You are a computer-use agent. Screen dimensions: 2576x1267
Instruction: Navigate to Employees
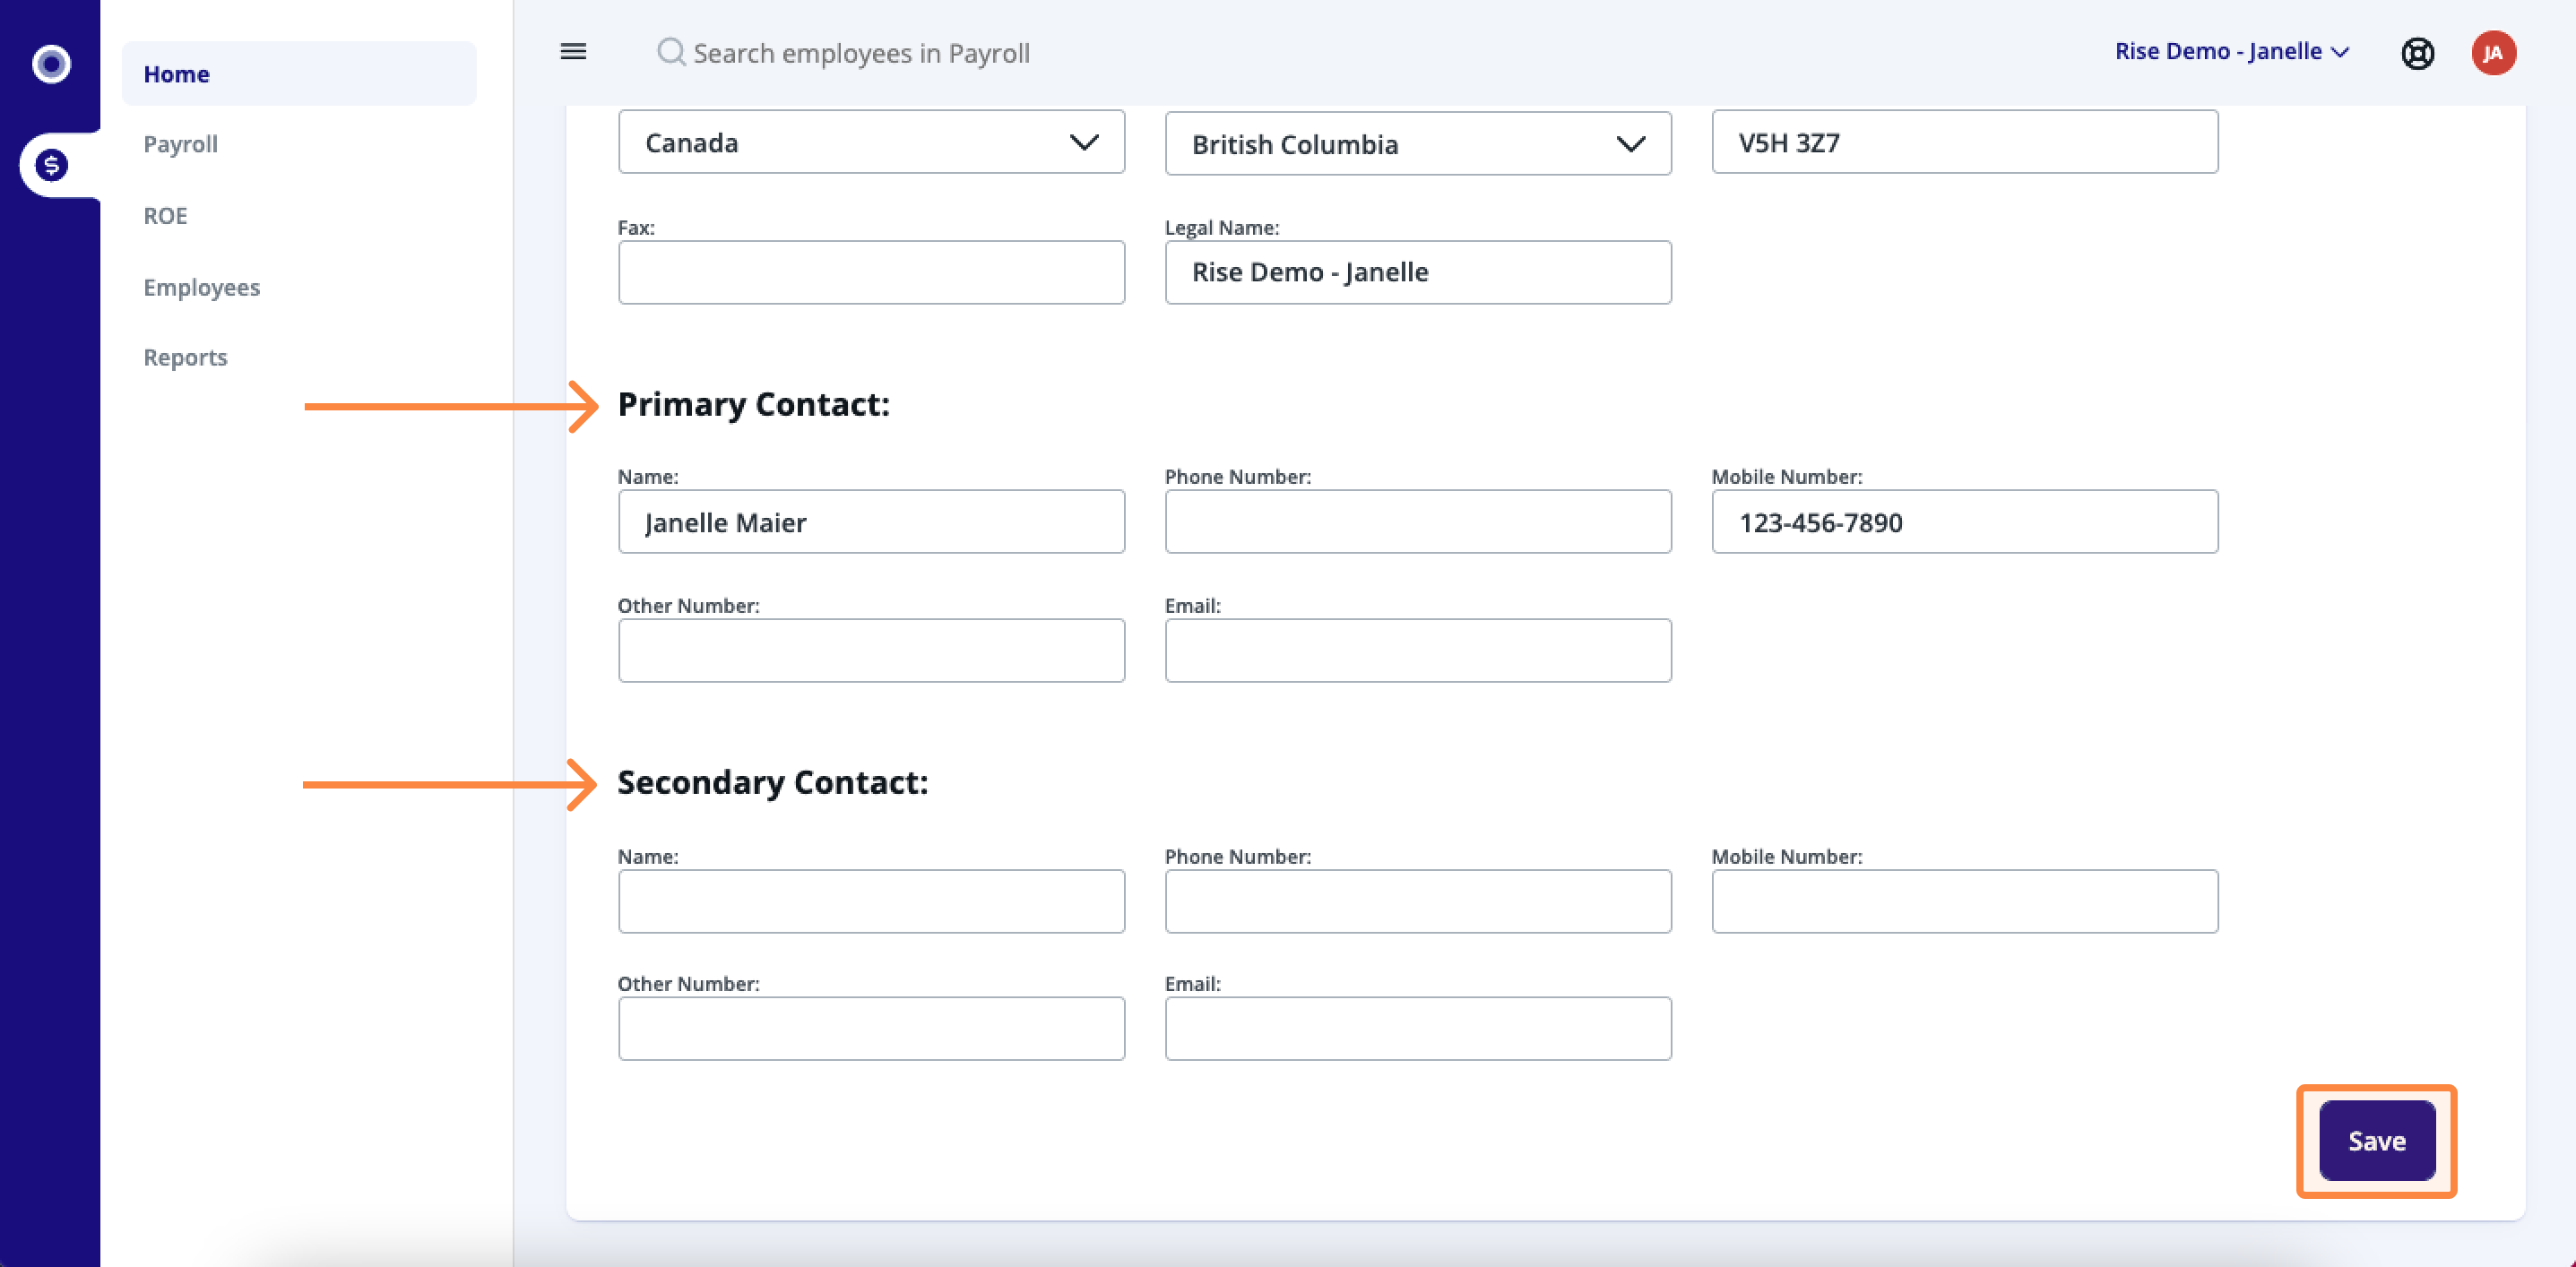click(x=202, y=287)
